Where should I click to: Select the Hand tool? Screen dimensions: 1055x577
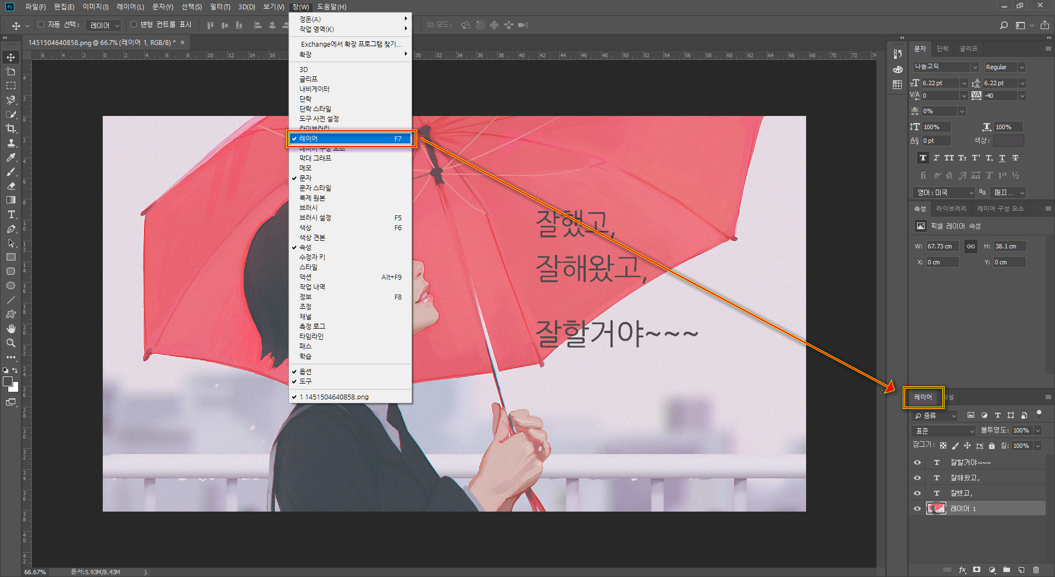(x=10, y=329)
